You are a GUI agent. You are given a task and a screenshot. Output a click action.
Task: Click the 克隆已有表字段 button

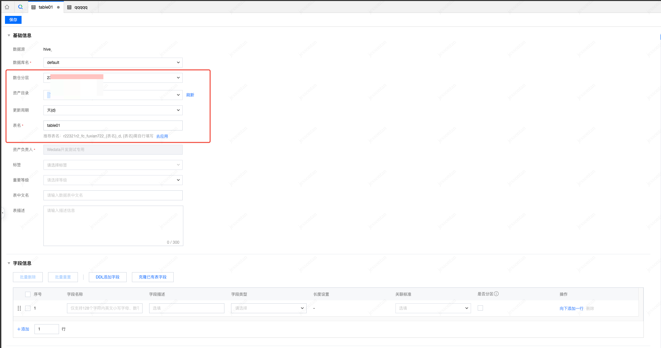pos(153,277)
